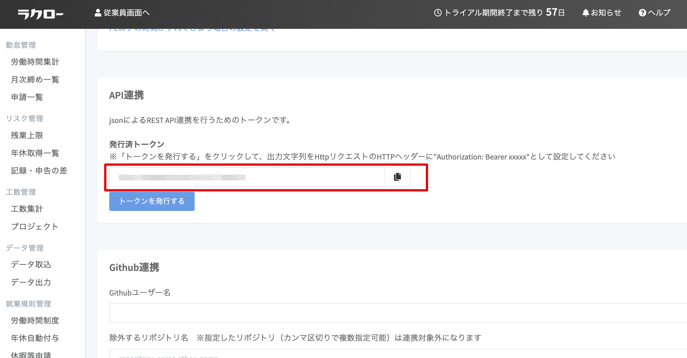
Task: Focus the Githubユーザー名 input field
Action: click(396, 313)
